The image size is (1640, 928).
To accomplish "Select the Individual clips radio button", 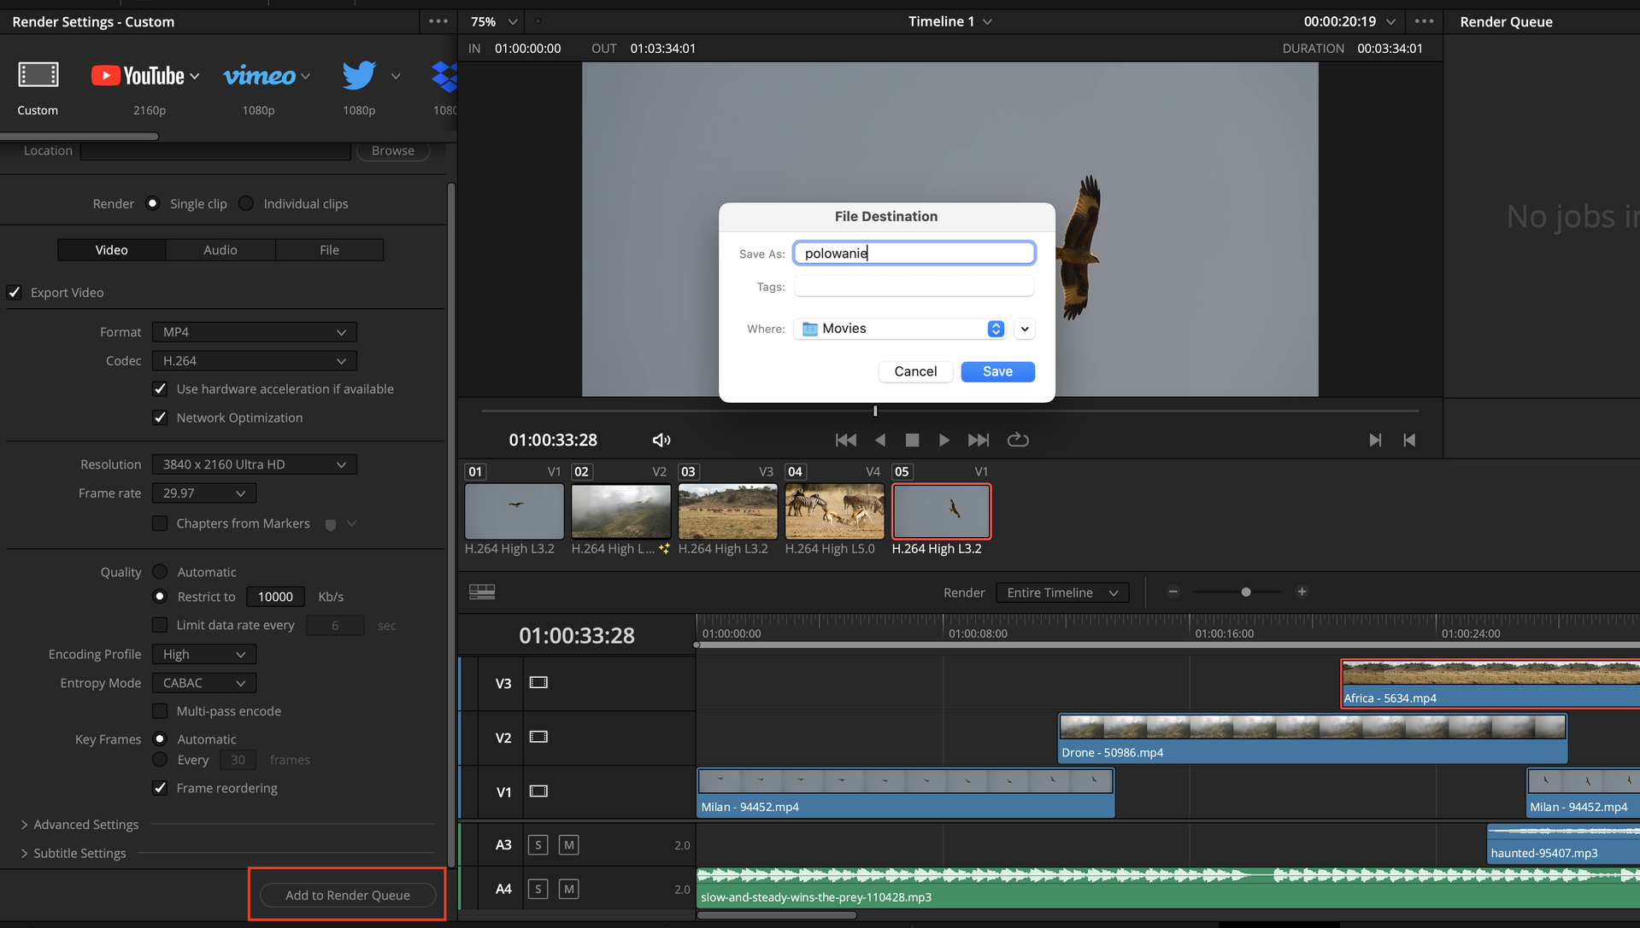I will (x=246, y=203).
